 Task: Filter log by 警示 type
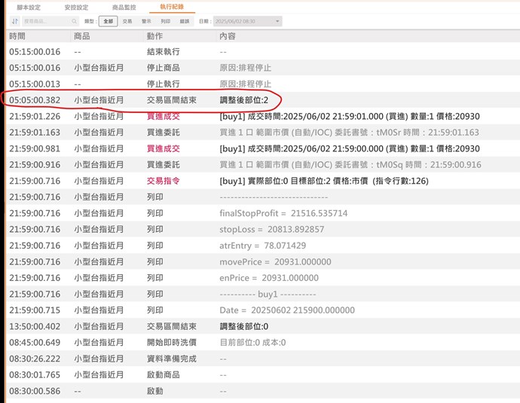tap(146, 22)
